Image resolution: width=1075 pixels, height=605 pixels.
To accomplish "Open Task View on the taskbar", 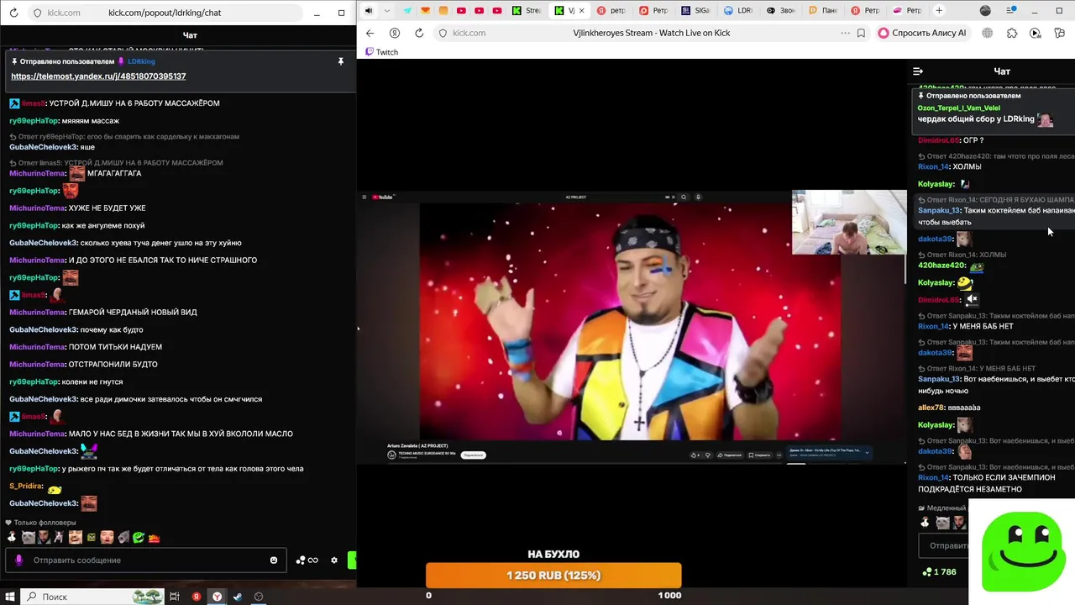I will click(x=175, y=597).
